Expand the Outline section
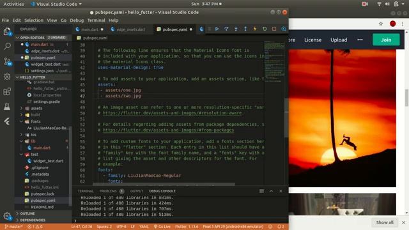This screenshot has width=409, height=230. tap(43, 213)
